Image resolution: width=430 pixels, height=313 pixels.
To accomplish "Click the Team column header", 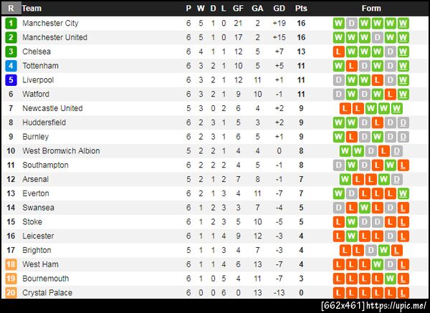I will click(x=32, y=9).
